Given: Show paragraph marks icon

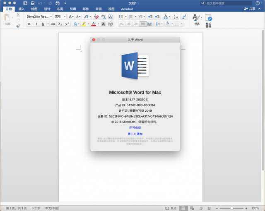Looking at the screenshot, I should point(184,17).
